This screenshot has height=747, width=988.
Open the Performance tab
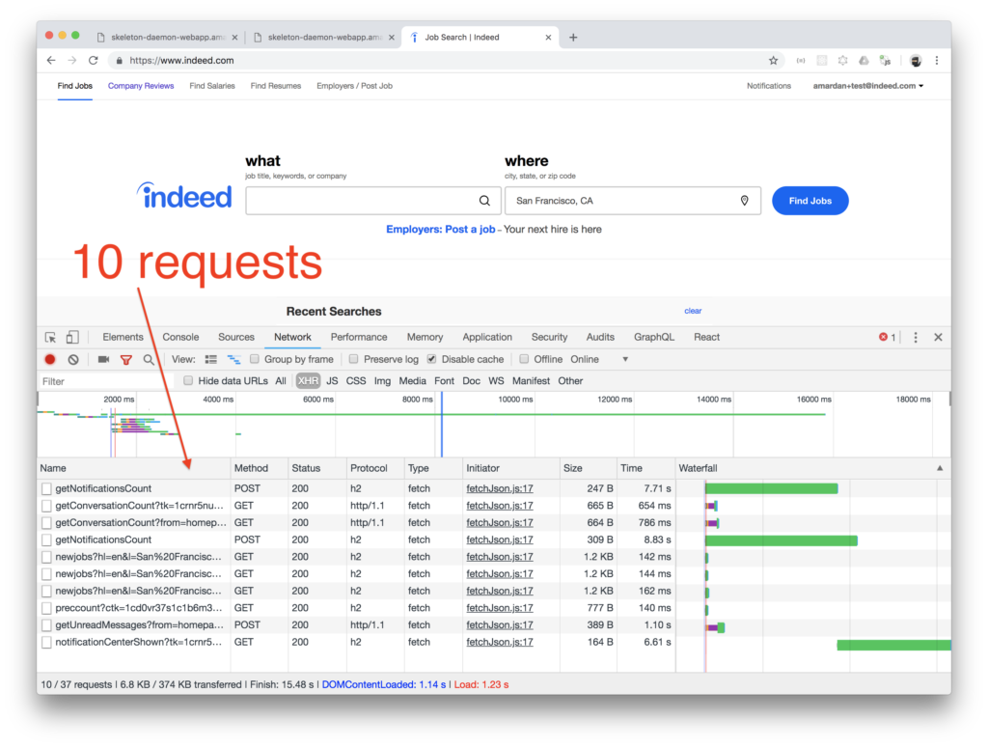pos(359,337)
